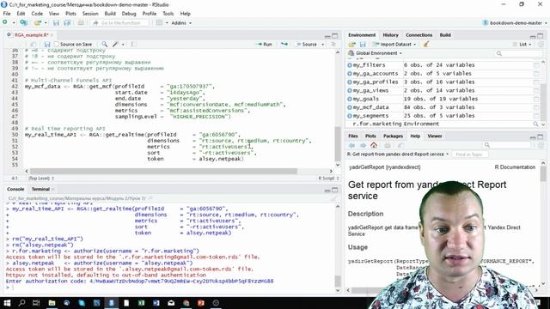Open File Explorer from the taskbar

[x=52, y=303]
